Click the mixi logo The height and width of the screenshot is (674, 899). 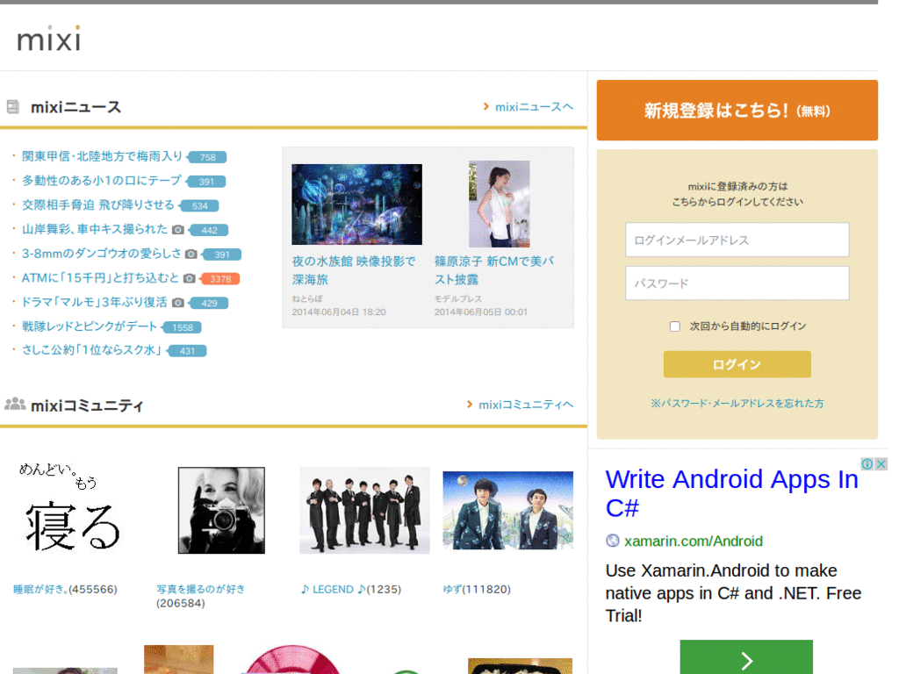(49, 39)
